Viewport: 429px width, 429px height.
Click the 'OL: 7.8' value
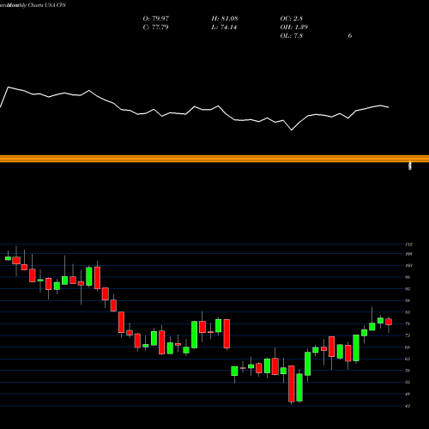point(291,36)
